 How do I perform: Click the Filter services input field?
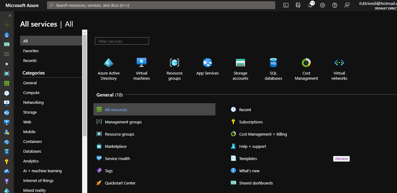(122, 41)
